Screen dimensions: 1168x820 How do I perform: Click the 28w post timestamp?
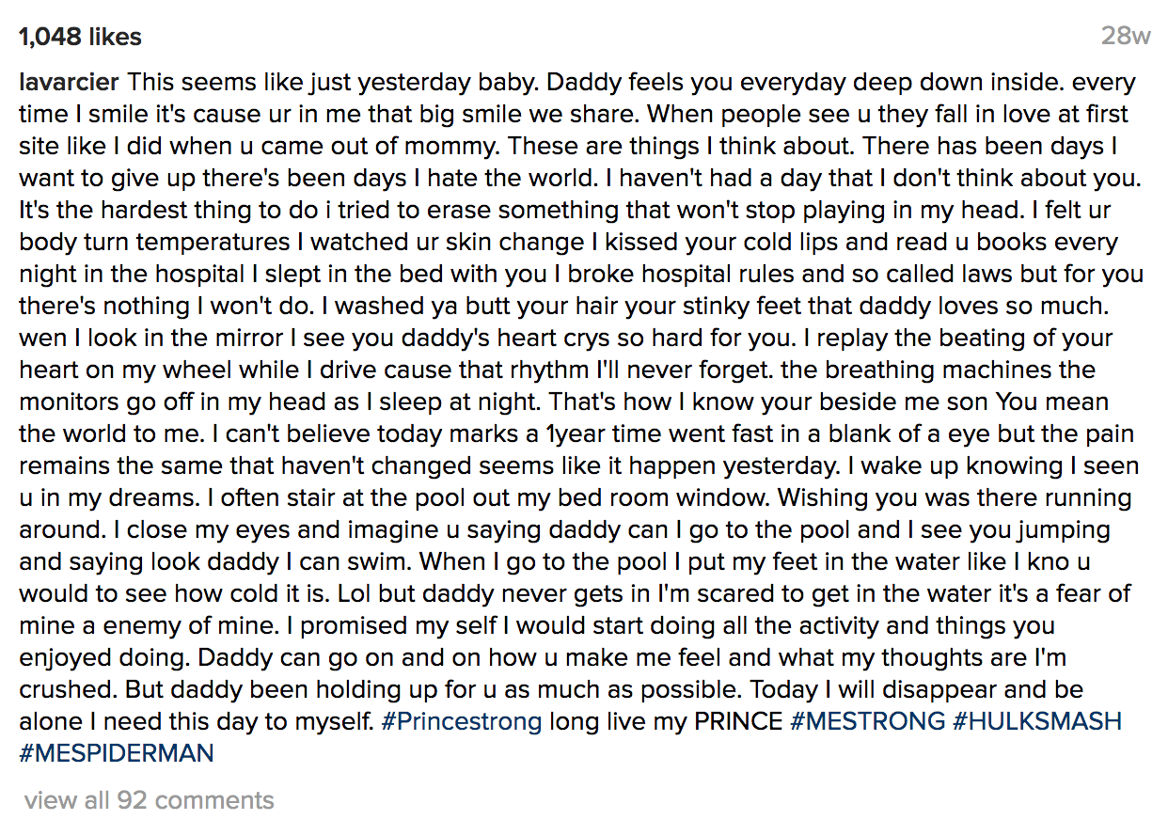click(x=1126, y=38)
